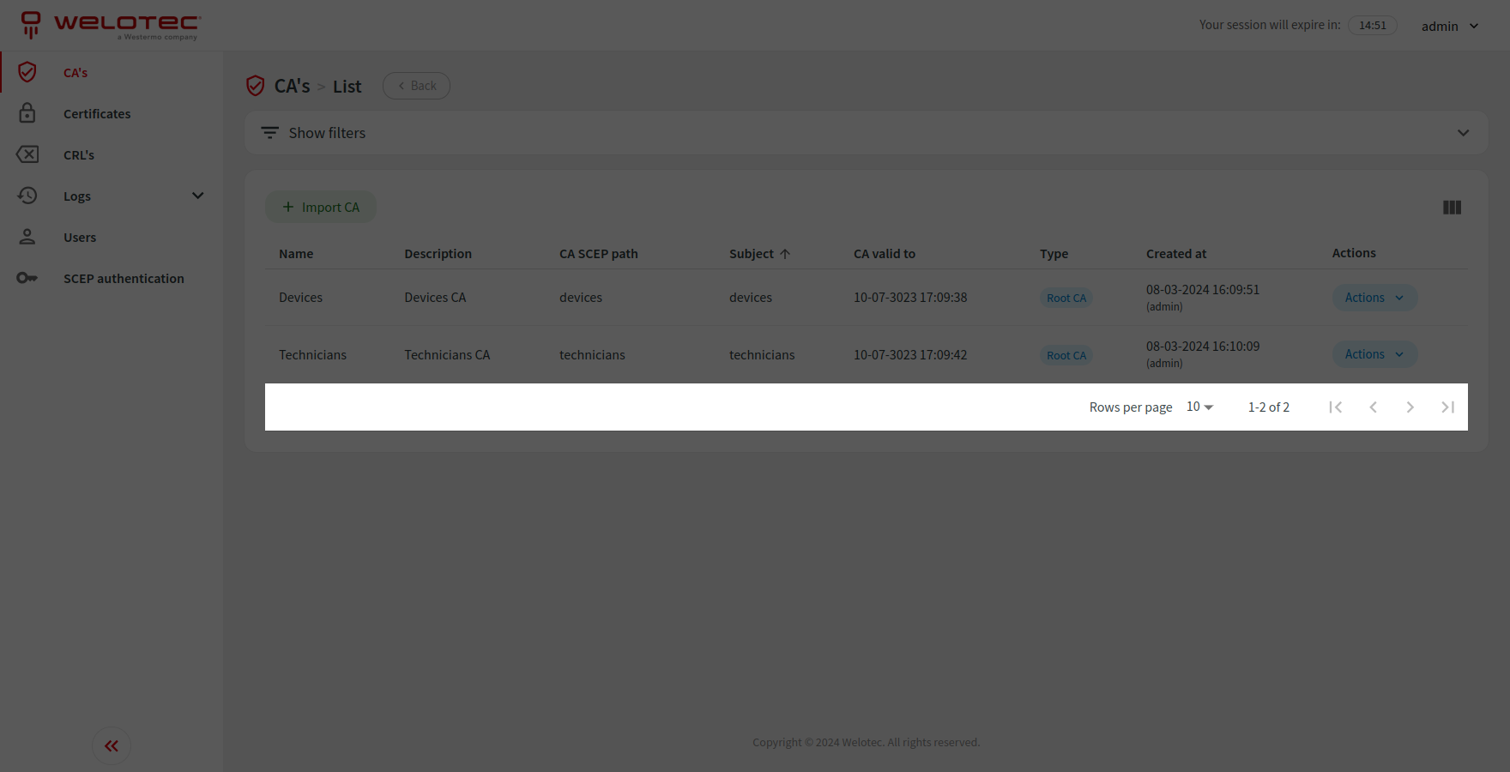Select the Certificates padlock icon
This screenshot has height=772, width=1510.
coord(27,113)
